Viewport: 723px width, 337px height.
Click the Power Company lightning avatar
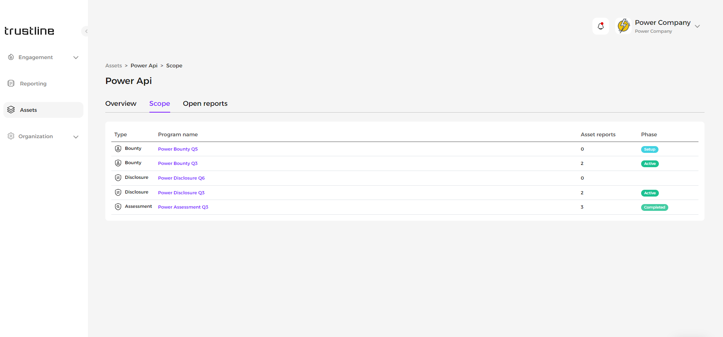point(623,26)
